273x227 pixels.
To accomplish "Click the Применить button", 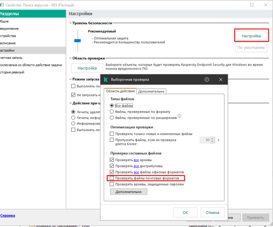I will pos(255,217).
